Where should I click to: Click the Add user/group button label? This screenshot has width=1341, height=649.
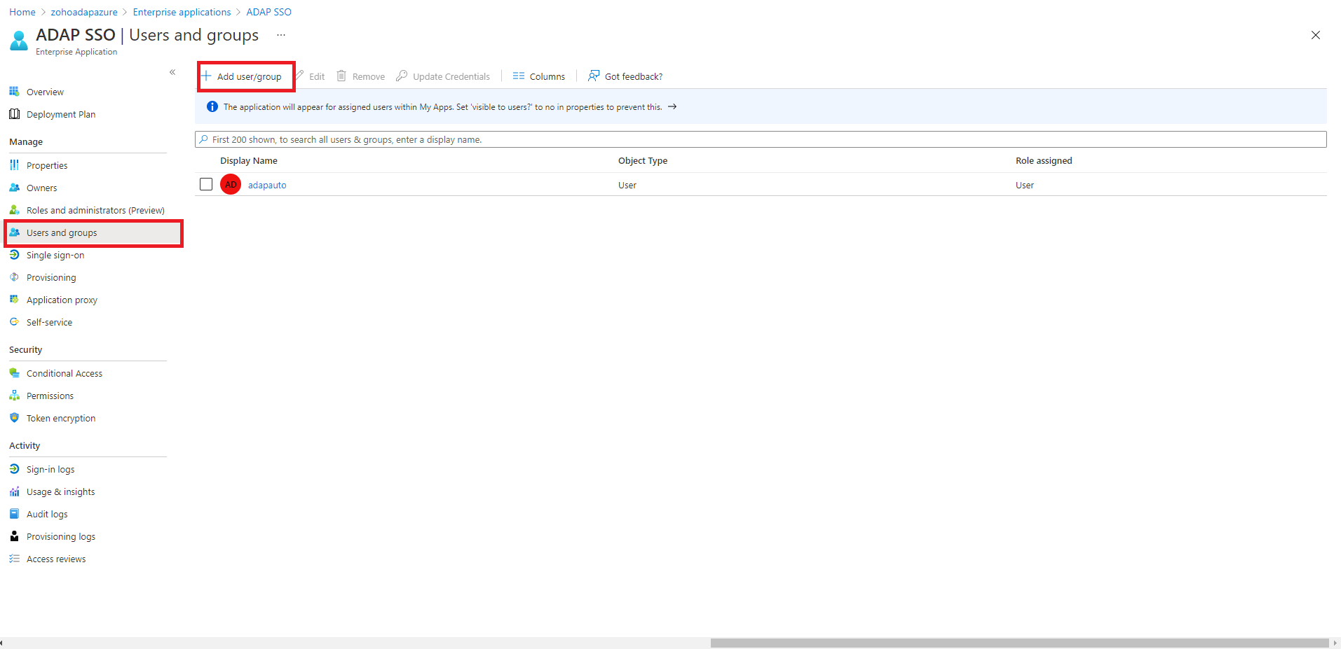tap(250, 76)
